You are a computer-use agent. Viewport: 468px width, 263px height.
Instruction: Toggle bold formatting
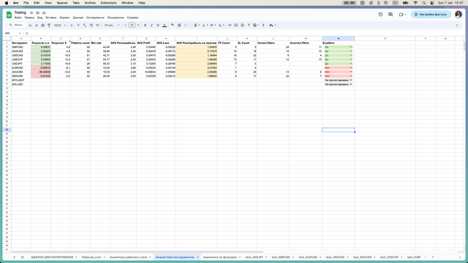(145, 25)
